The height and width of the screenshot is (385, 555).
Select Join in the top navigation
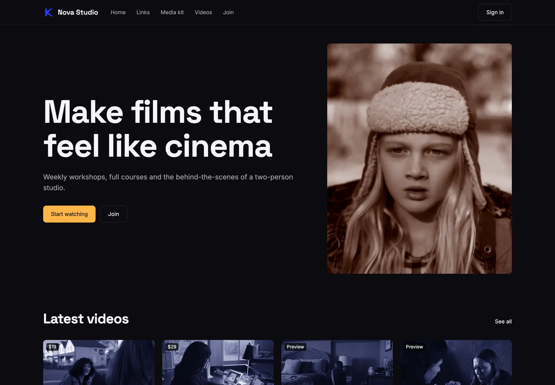(x=228, y=12)
